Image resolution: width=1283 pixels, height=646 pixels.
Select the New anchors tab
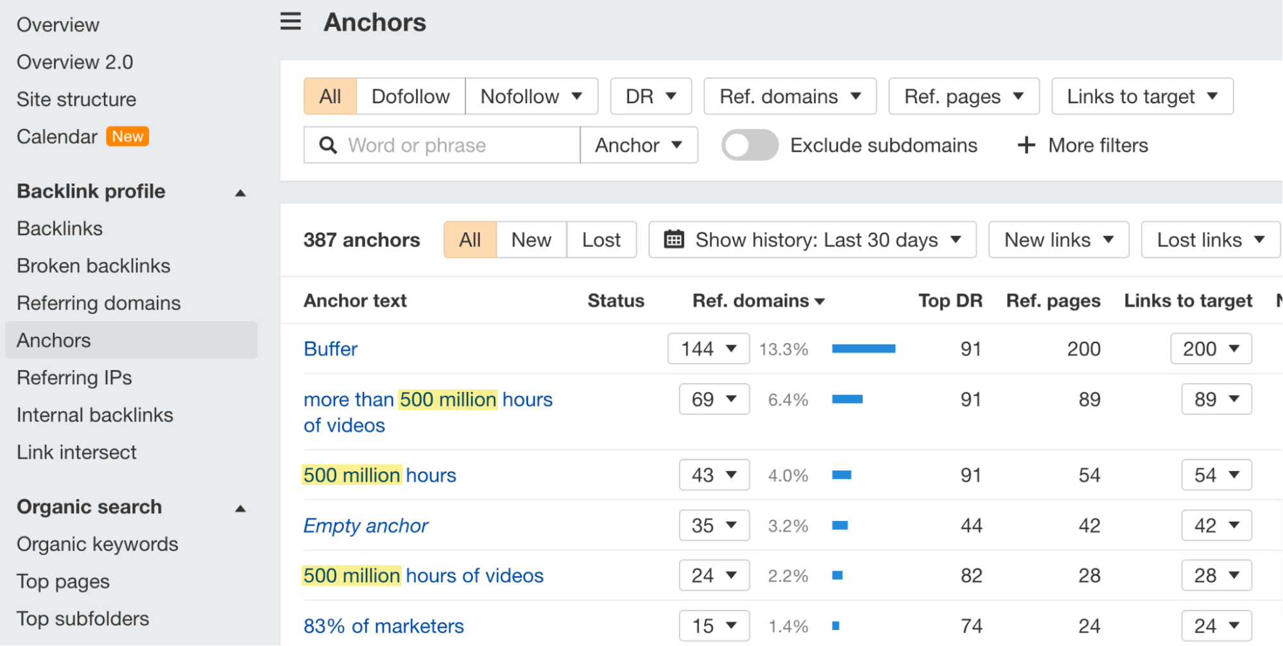coord(531,239)
